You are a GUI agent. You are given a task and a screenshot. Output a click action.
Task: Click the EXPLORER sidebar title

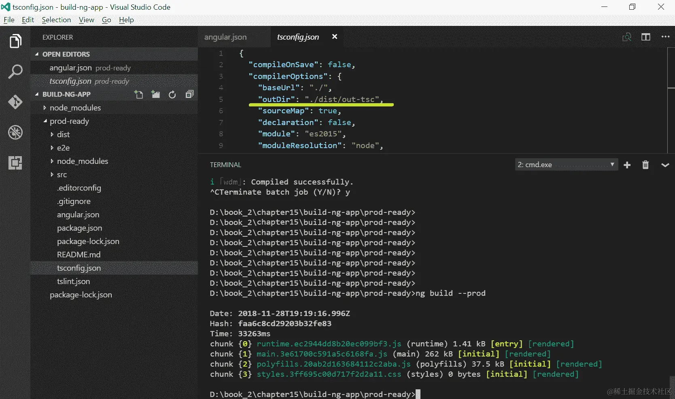click(58, 37)
